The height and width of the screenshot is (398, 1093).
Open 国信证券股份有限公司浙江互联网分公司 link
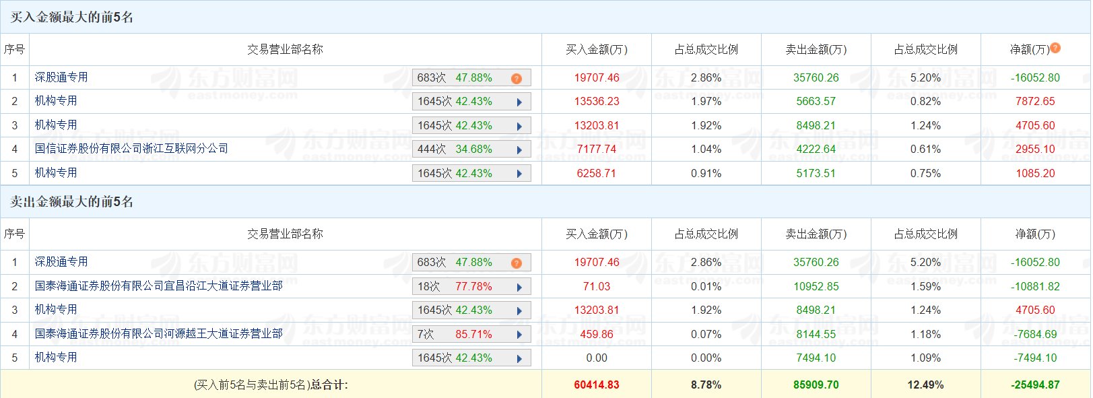point(131,149)
